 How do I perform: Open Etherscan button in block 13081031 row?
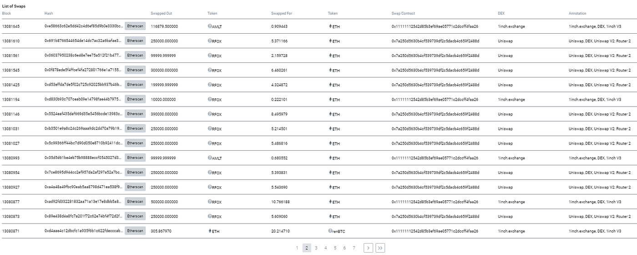[x=135, y=128]
